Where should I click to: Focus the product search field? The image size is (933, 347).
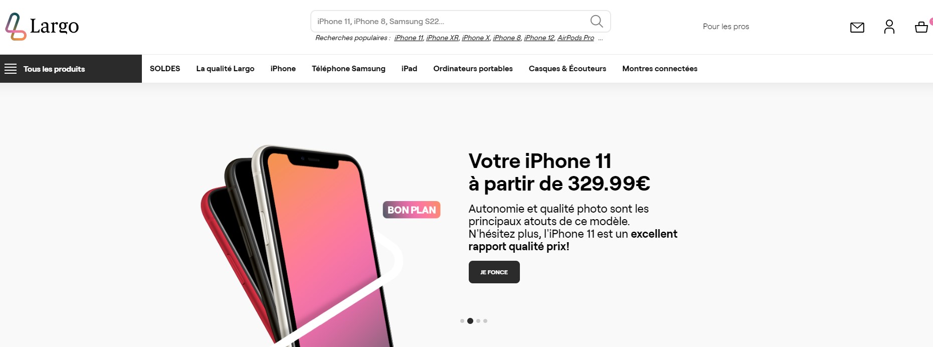(451, 21)
